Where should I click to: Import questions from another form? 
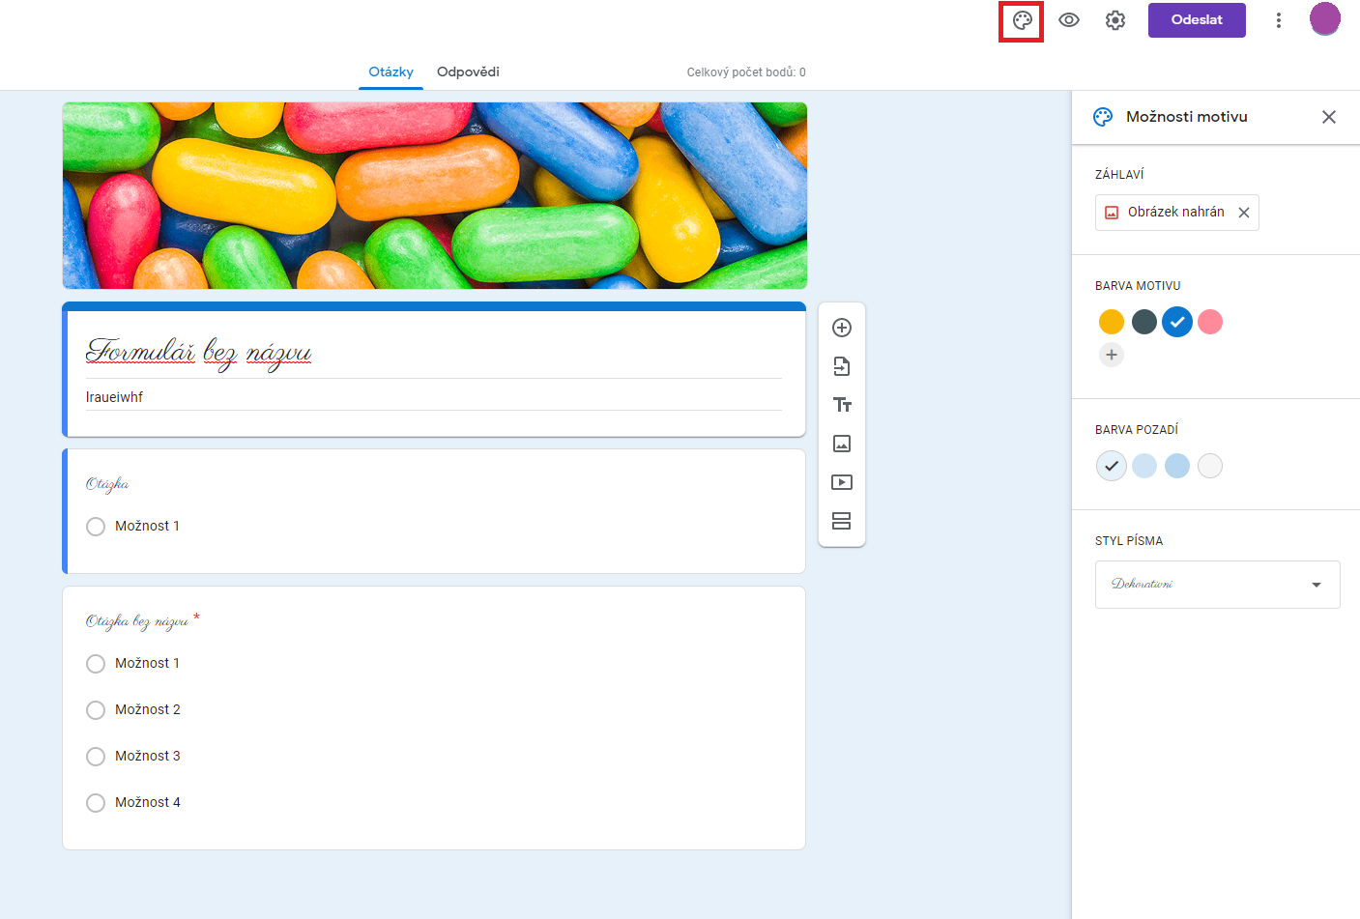pyautogui.click(x=842, y=366)
